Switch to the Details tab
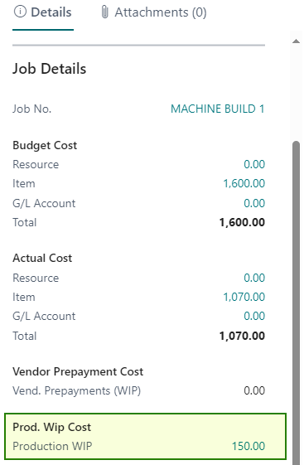 43,12
